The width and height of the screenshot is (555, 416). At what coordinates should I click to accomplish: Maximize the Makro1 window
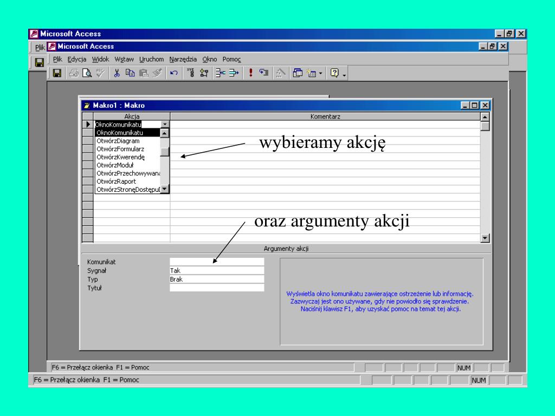(x=475, y=106)
